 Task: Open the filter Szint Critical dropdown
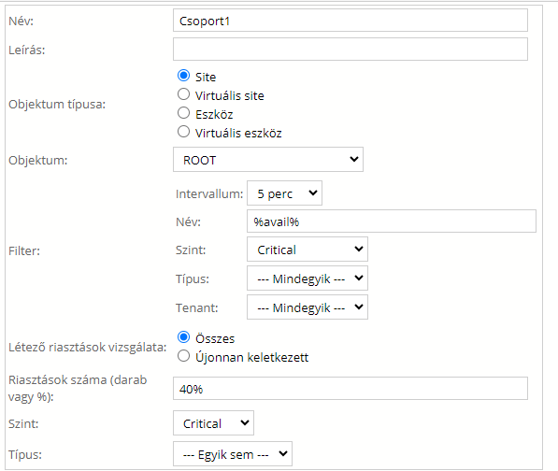[x=308, y=250]
